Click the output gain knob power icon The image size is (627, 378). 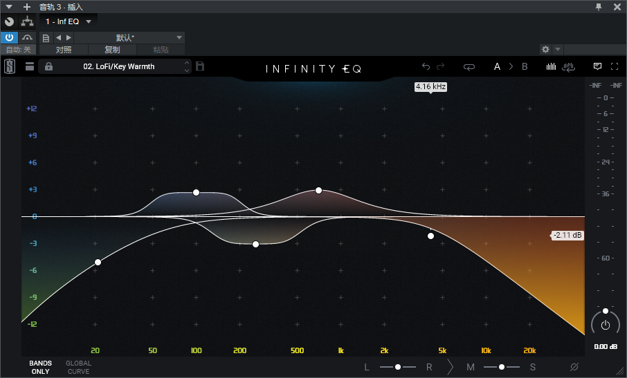tap(606, 325)
